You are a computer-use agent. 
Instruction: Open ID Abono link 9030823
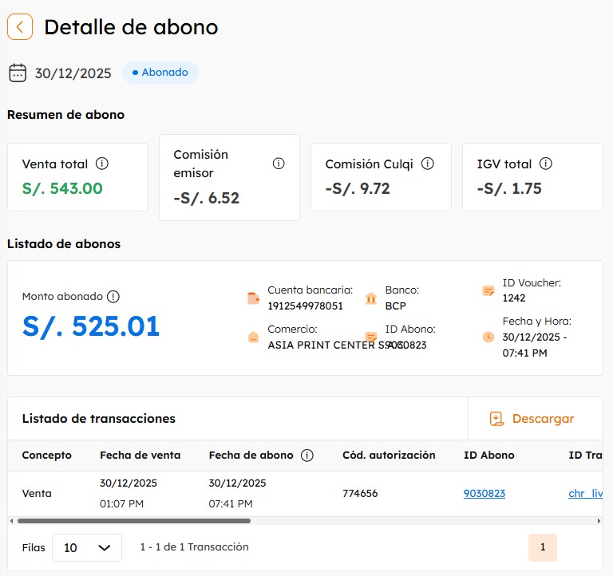click(484, 494)
